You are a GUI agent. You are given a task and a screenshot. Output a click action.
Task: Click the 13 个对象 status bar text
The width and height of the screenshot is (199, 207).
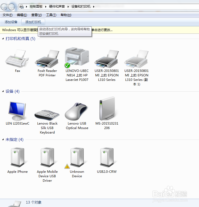click(34, 202)
